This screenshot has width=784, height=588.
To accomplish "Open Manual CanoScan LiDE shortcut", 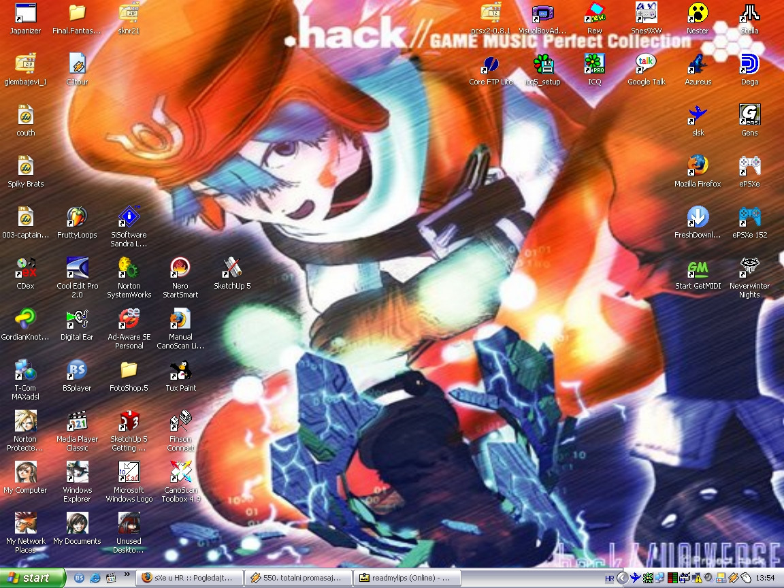I will click(x=180, y=329).
